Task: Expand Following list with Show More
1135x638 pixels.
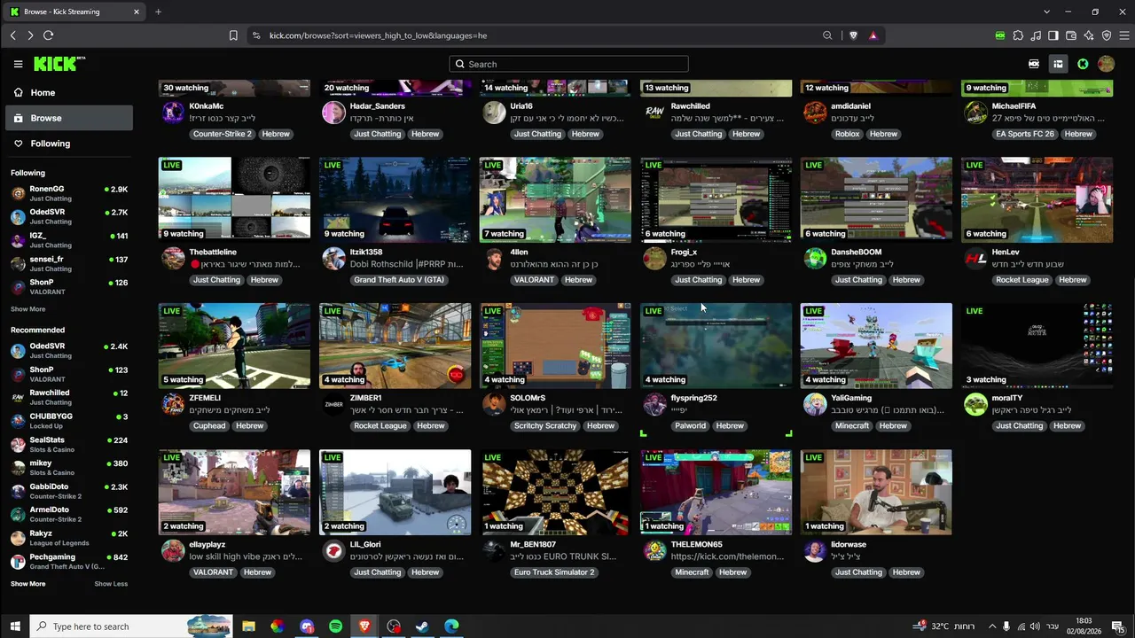Action: pyautogui.click(x=28, y=309)
